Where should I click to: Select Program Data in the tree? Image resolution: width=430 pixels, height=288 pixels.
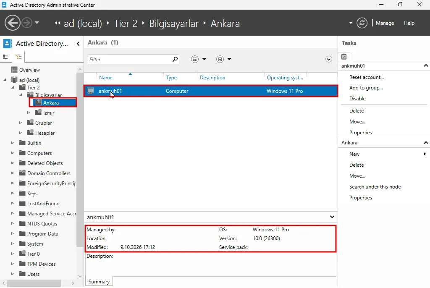click(42, 234)
